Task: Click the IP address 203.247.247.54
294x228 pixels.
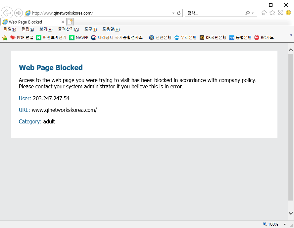Action: [51, 98]
